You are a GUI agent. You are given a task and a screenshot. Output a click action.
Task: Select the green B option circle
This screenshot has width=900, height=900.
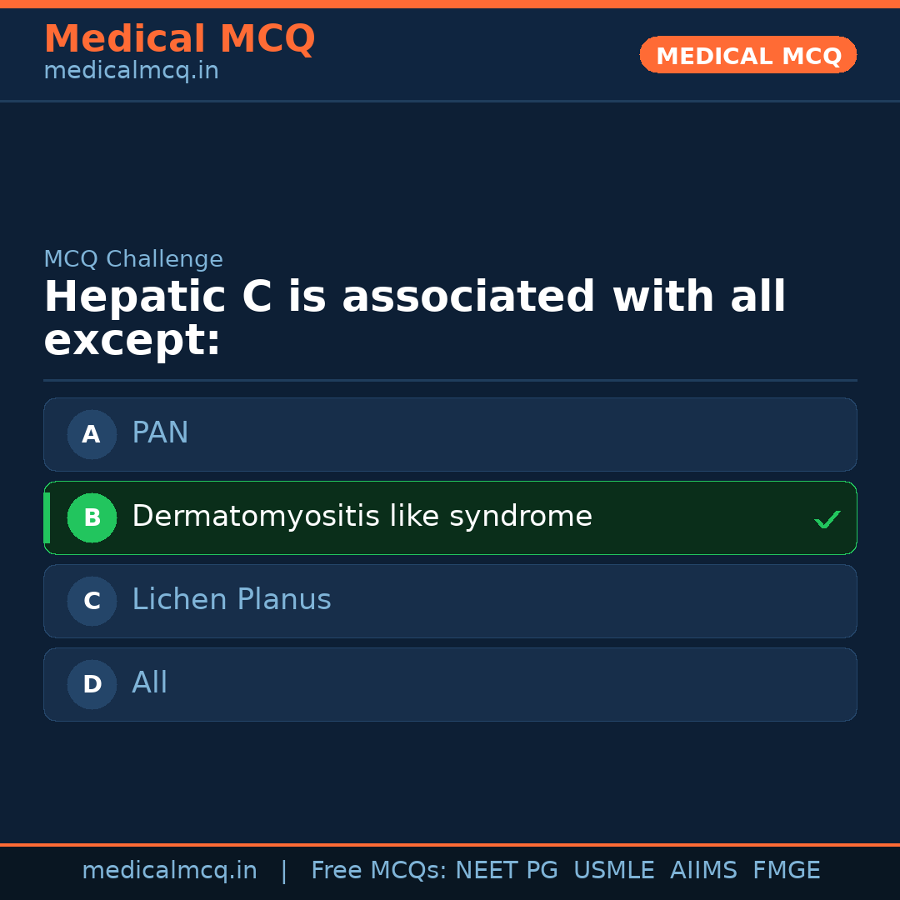coord(92,517)
